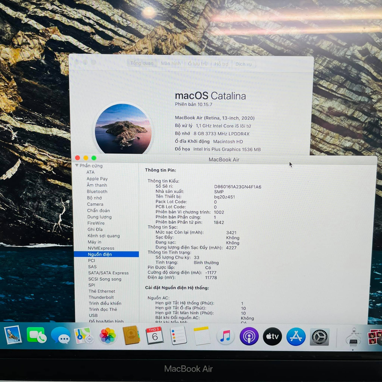
Task: Switch to the Màn hình tab
Action: pyautogui.click(x=171, y=64)
